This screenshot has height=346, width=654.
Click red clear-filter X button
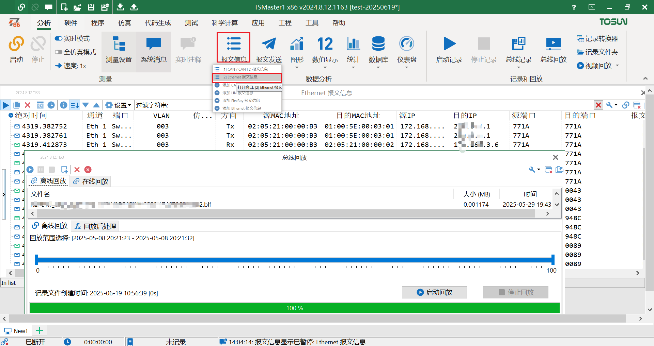598,105
